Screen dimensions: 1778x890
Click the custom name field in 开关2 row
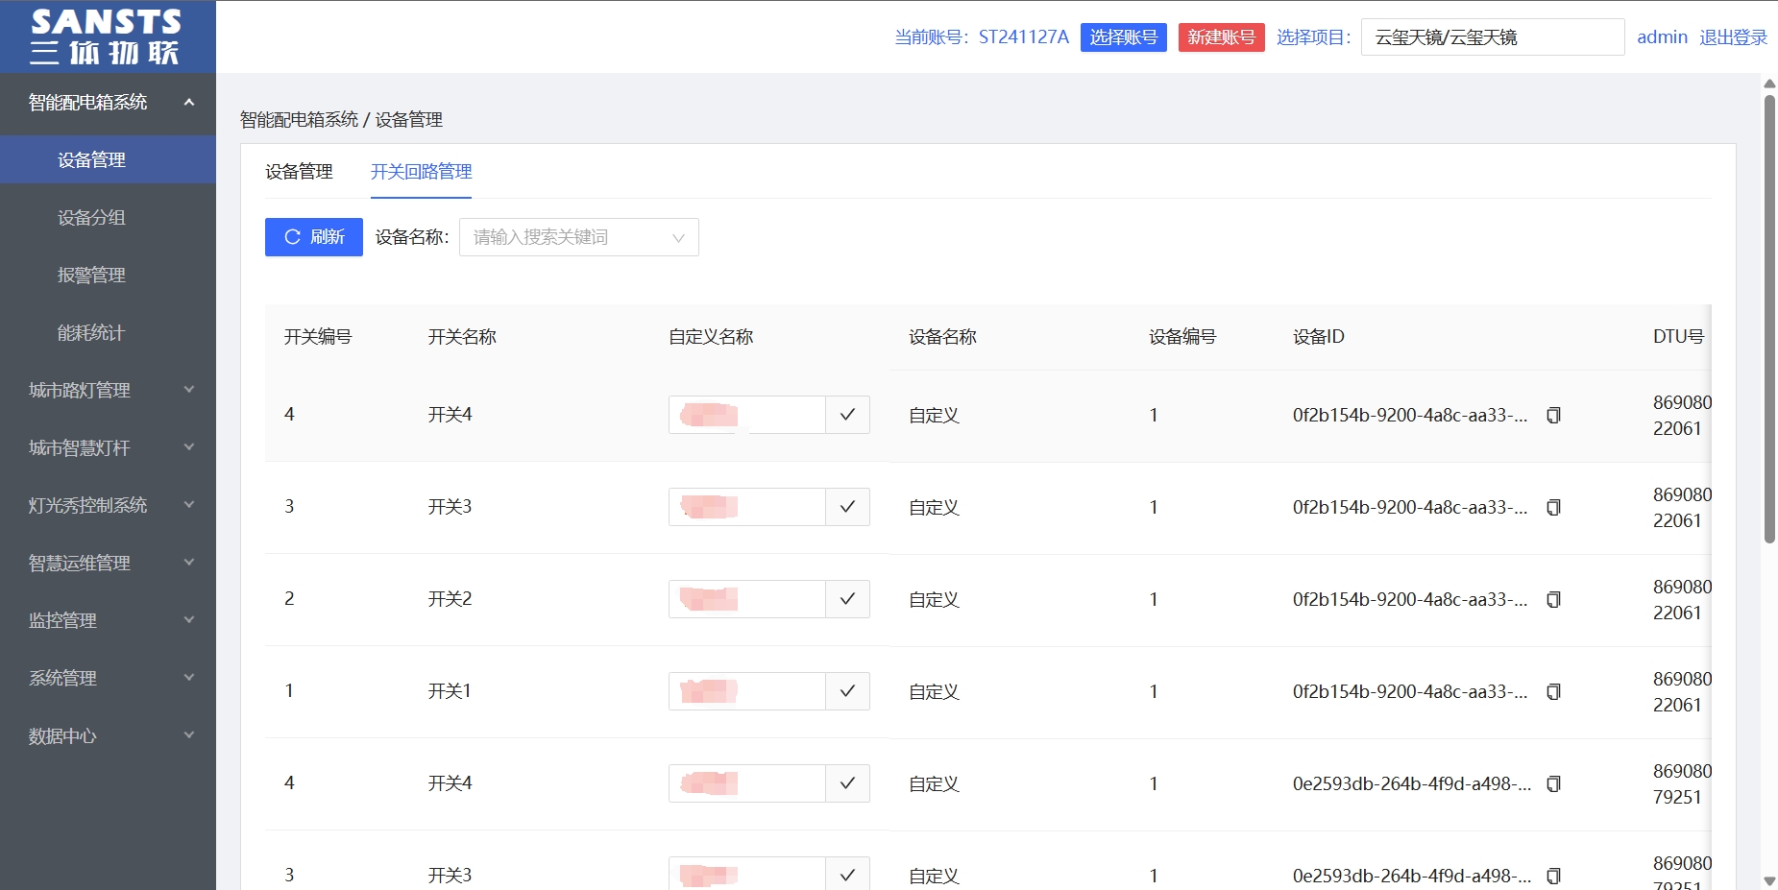747,599
